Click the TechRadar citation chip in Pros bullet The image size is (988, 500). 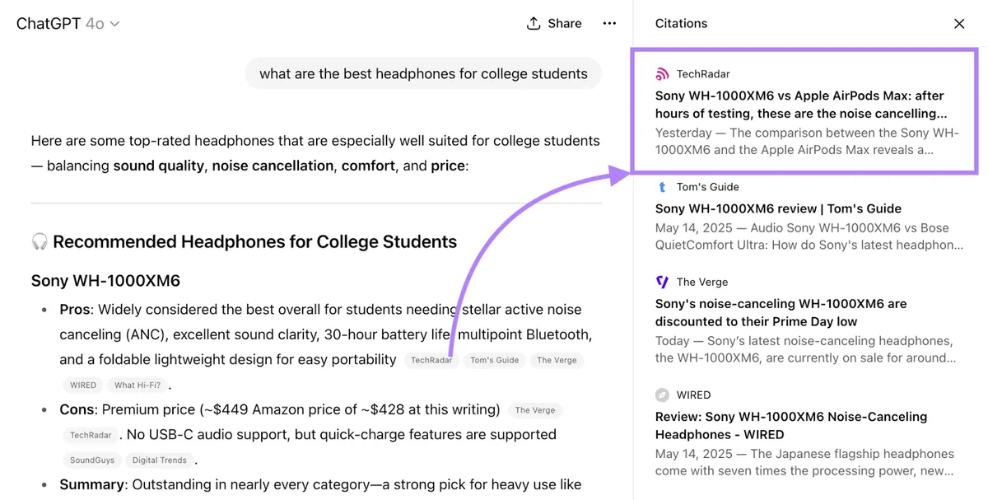tap(431, 360)
